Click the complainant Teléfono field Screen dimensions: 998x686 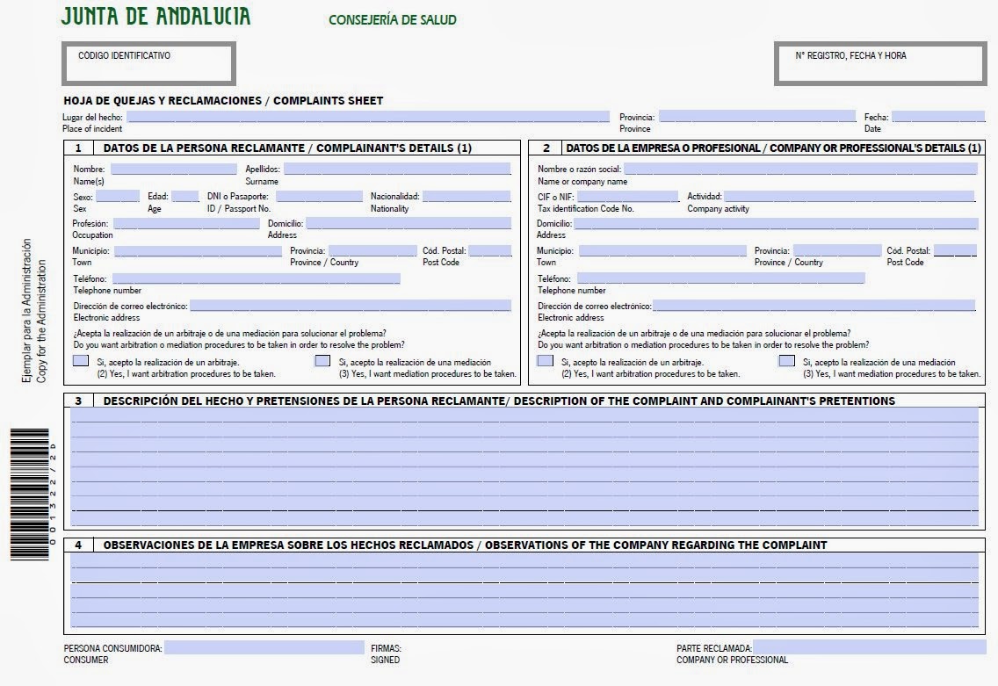pyautogui.click(x=257, y=278)
